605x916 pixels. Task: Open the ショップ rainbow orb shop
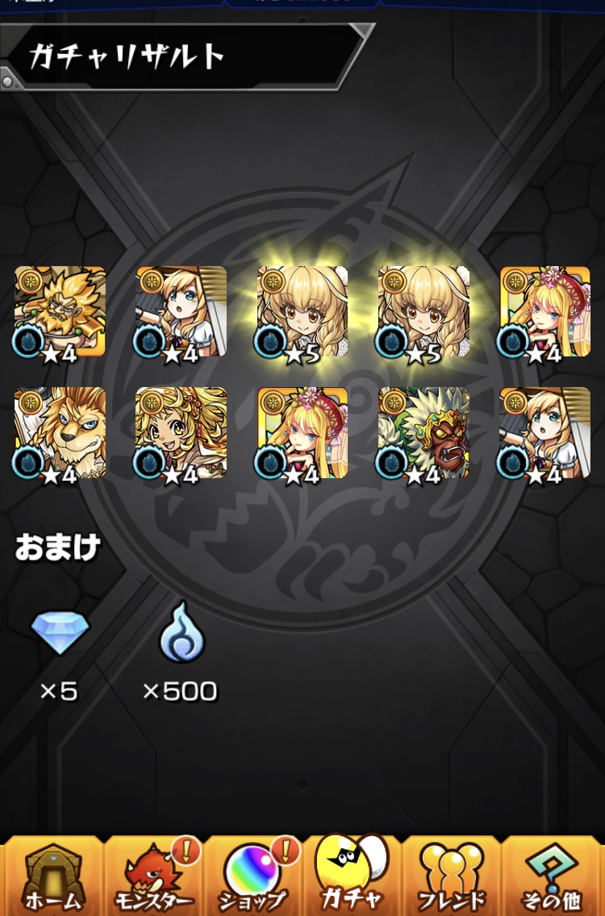(252, 876)
